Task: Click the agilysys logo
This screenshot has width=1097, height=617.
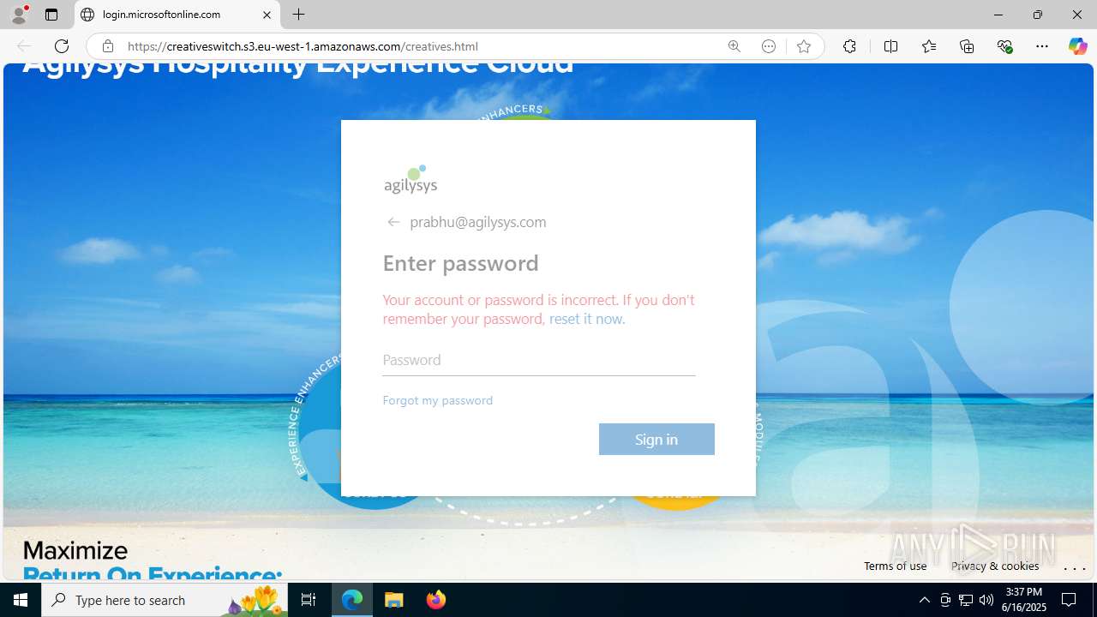Action: click(x=411, y=180)
